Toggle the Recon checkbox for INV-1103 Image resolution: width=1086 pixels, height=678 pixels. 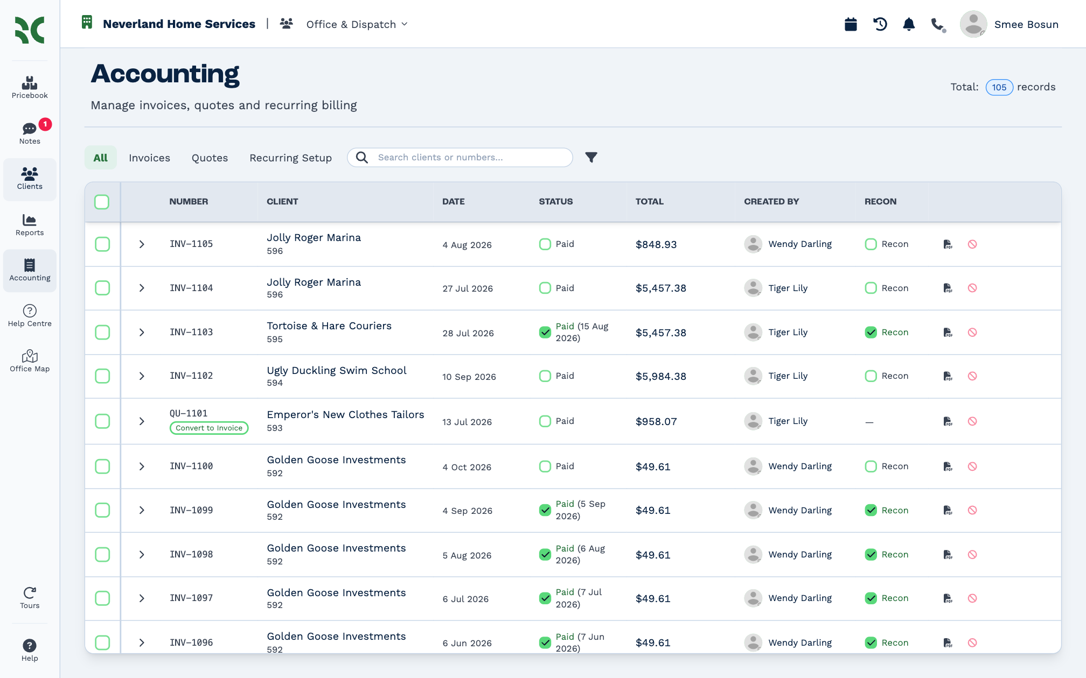[871, 332]
